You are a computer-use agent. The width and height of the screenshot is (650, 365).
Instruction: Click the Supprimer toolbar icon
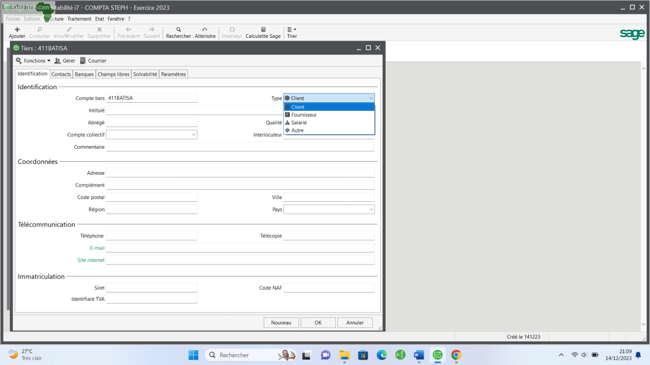point(99,30)
